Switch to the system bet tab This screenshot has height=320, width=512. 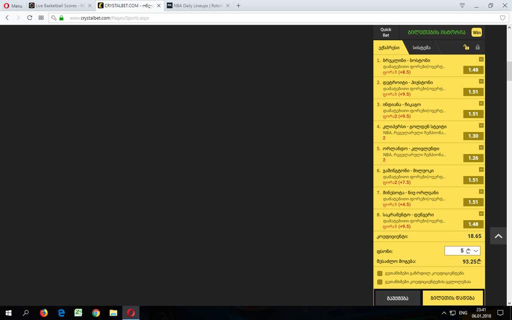421,47
